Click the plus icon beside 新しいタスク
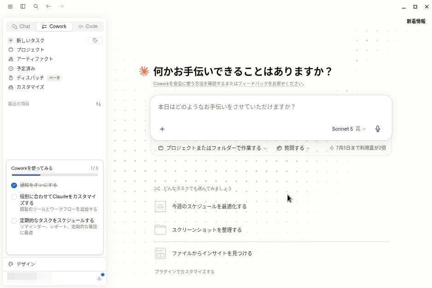Viewport: 432px width, 288px height. (11, 40)
